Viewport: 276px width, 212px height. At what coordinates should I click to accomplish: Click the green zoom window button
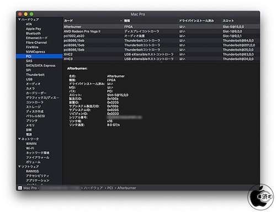click(31, 14)
